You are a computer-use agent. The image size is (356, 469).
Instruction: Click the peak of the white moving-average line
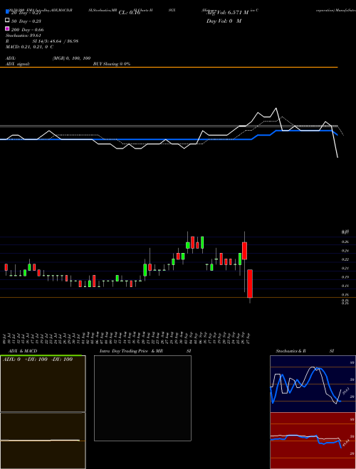[x=276, y=108]
